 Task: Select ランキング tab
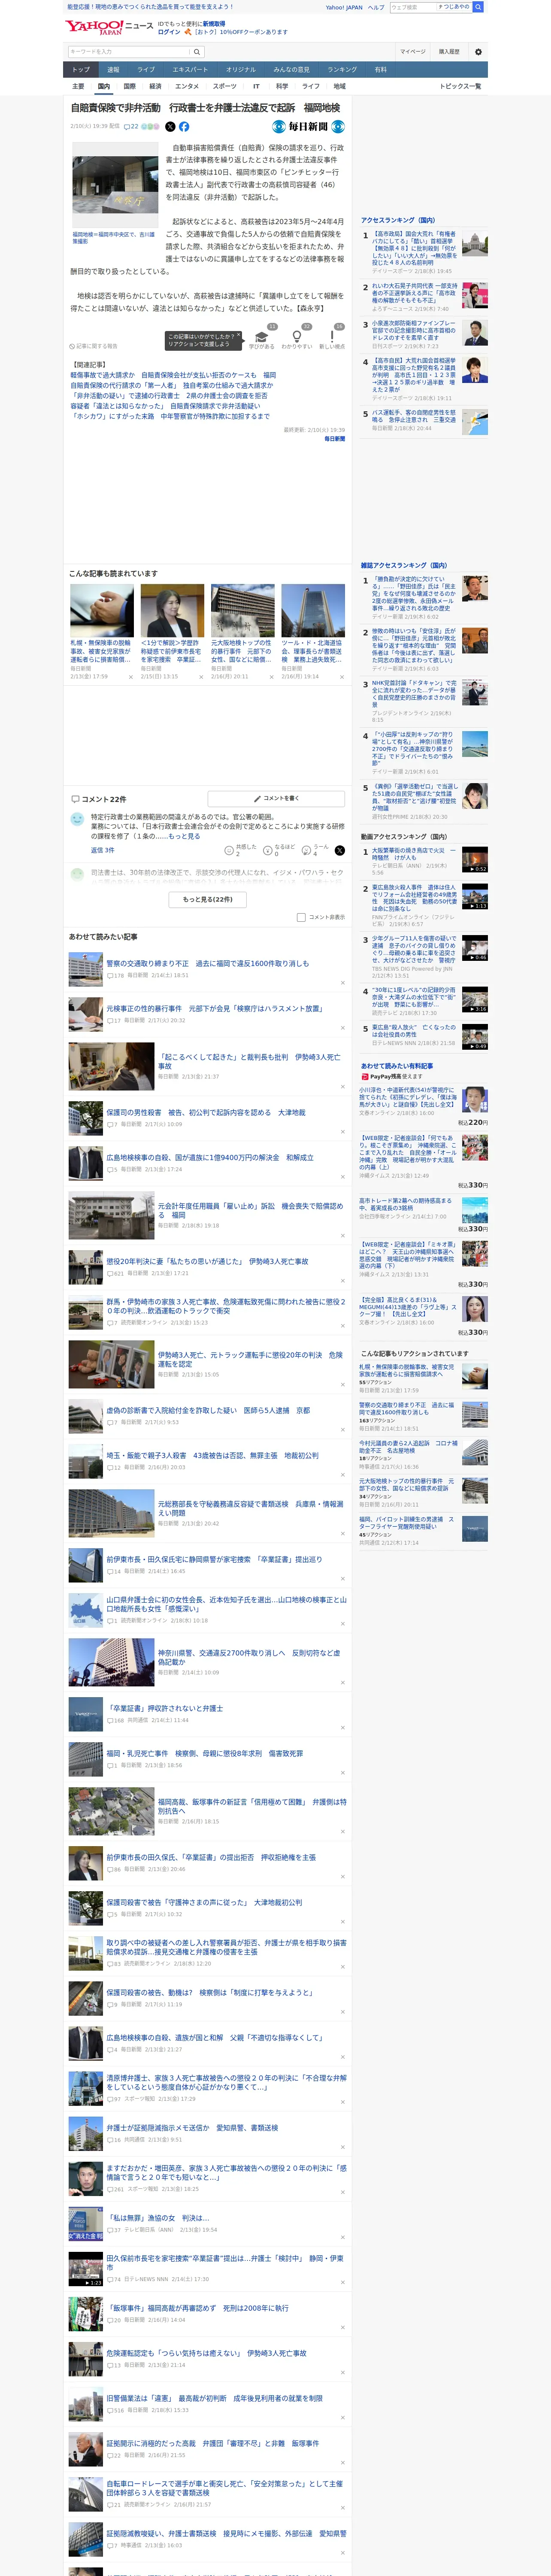pyautogui.click(x=342, y=69)
